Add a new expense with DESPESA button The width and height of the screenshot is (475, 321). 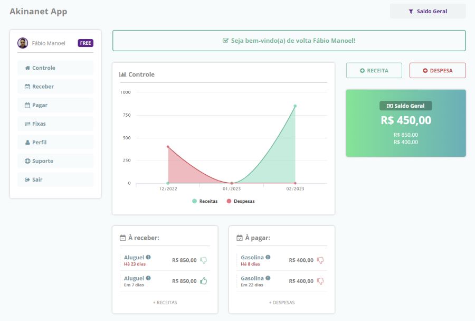click(438, 70)
